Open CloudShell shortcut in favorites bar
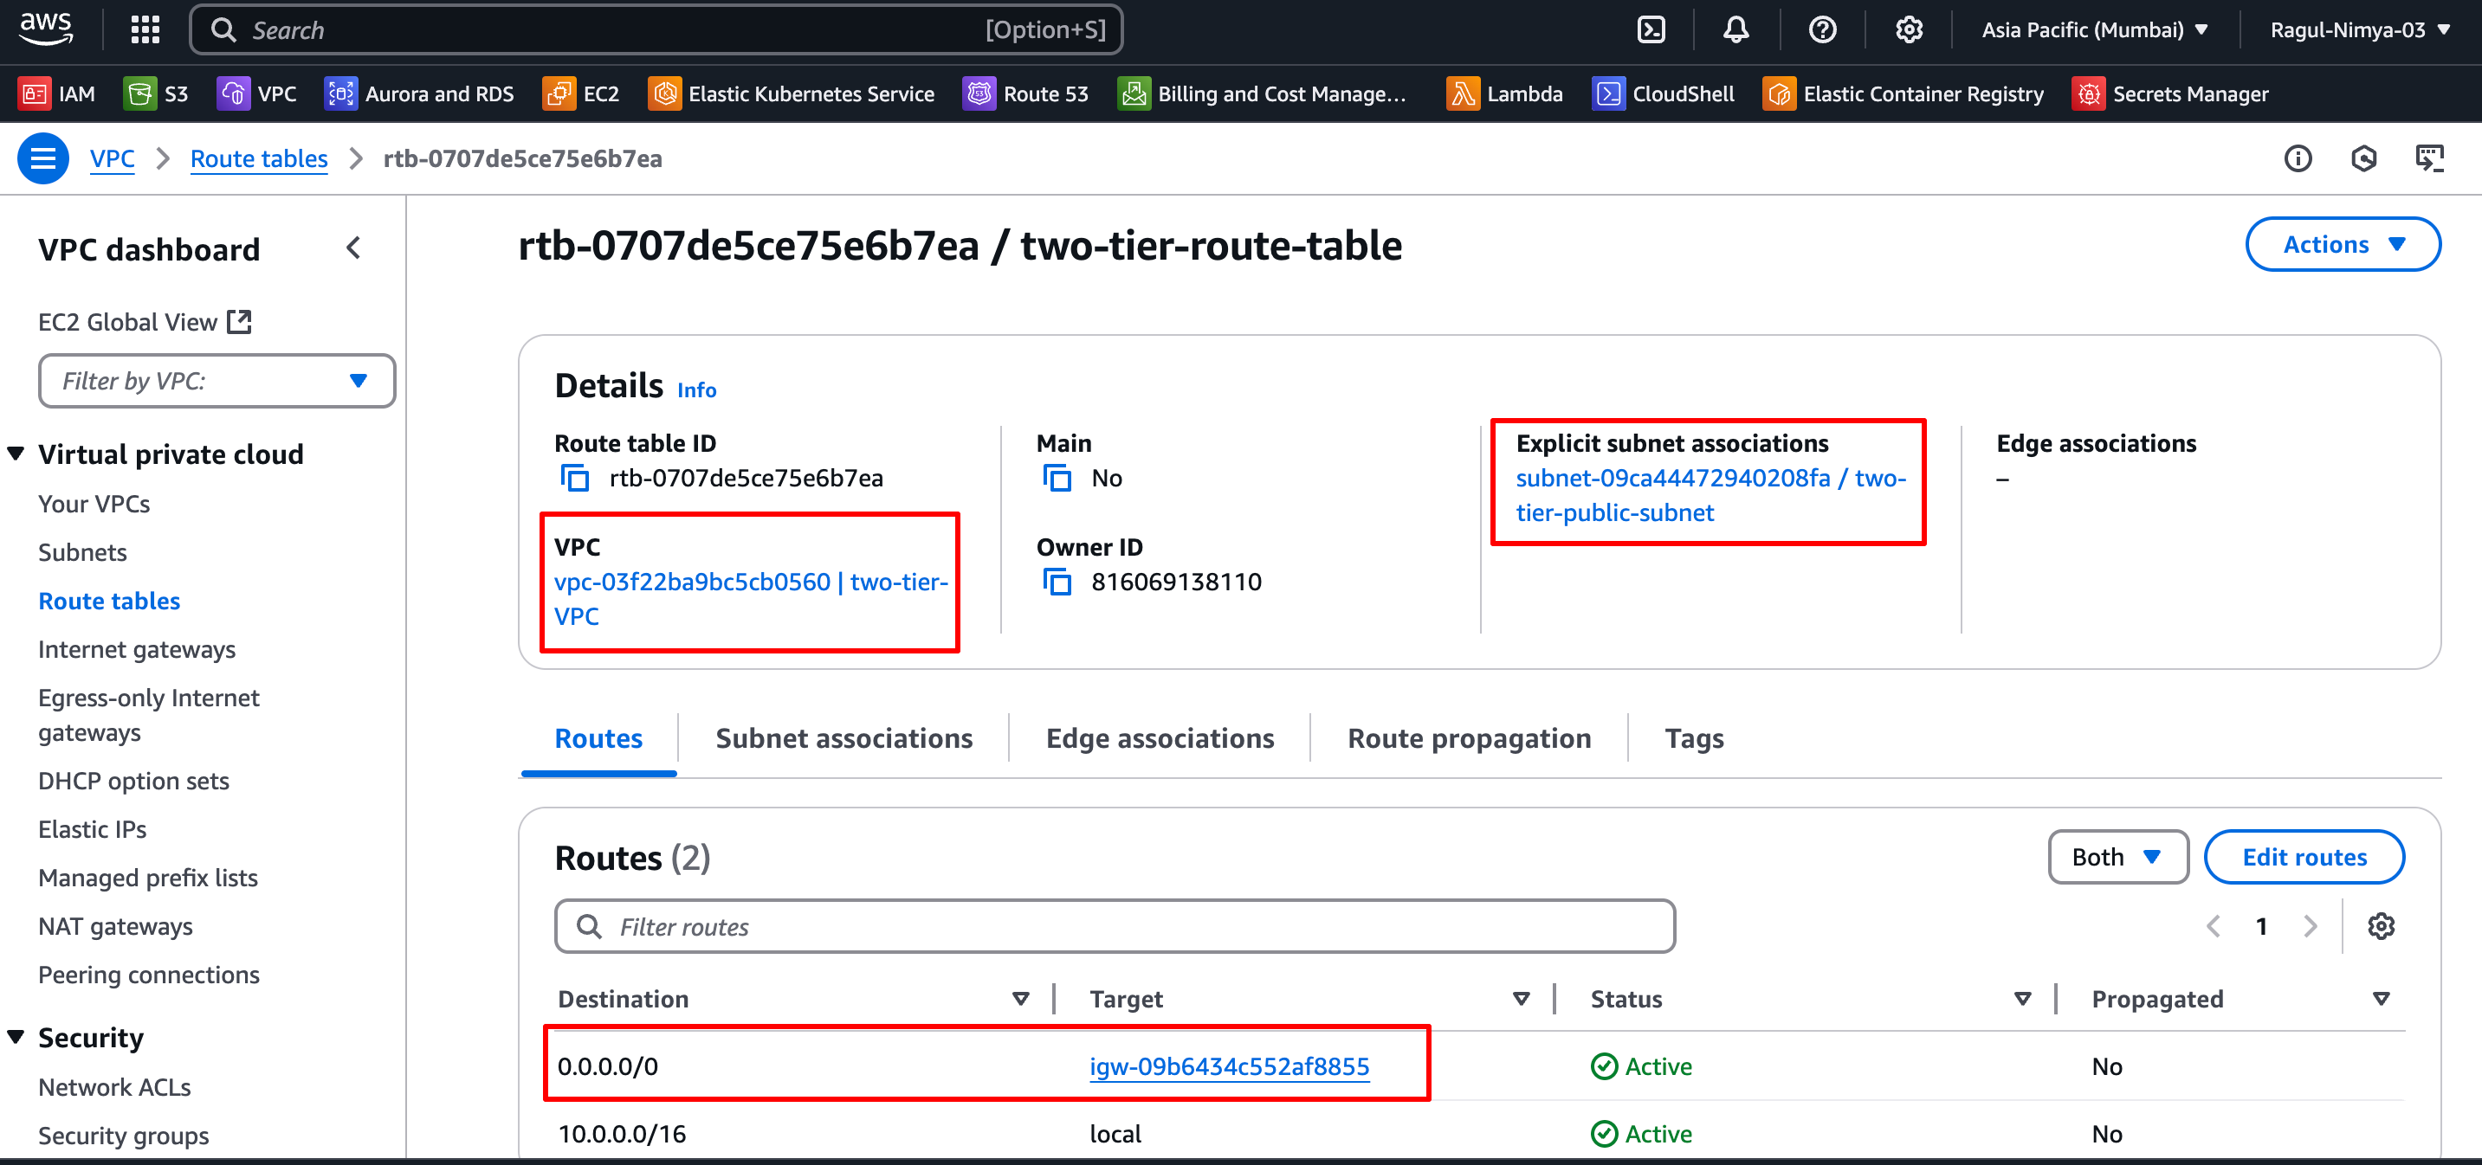Screen dimensions: 2482x1165 tap(1663, 93)
